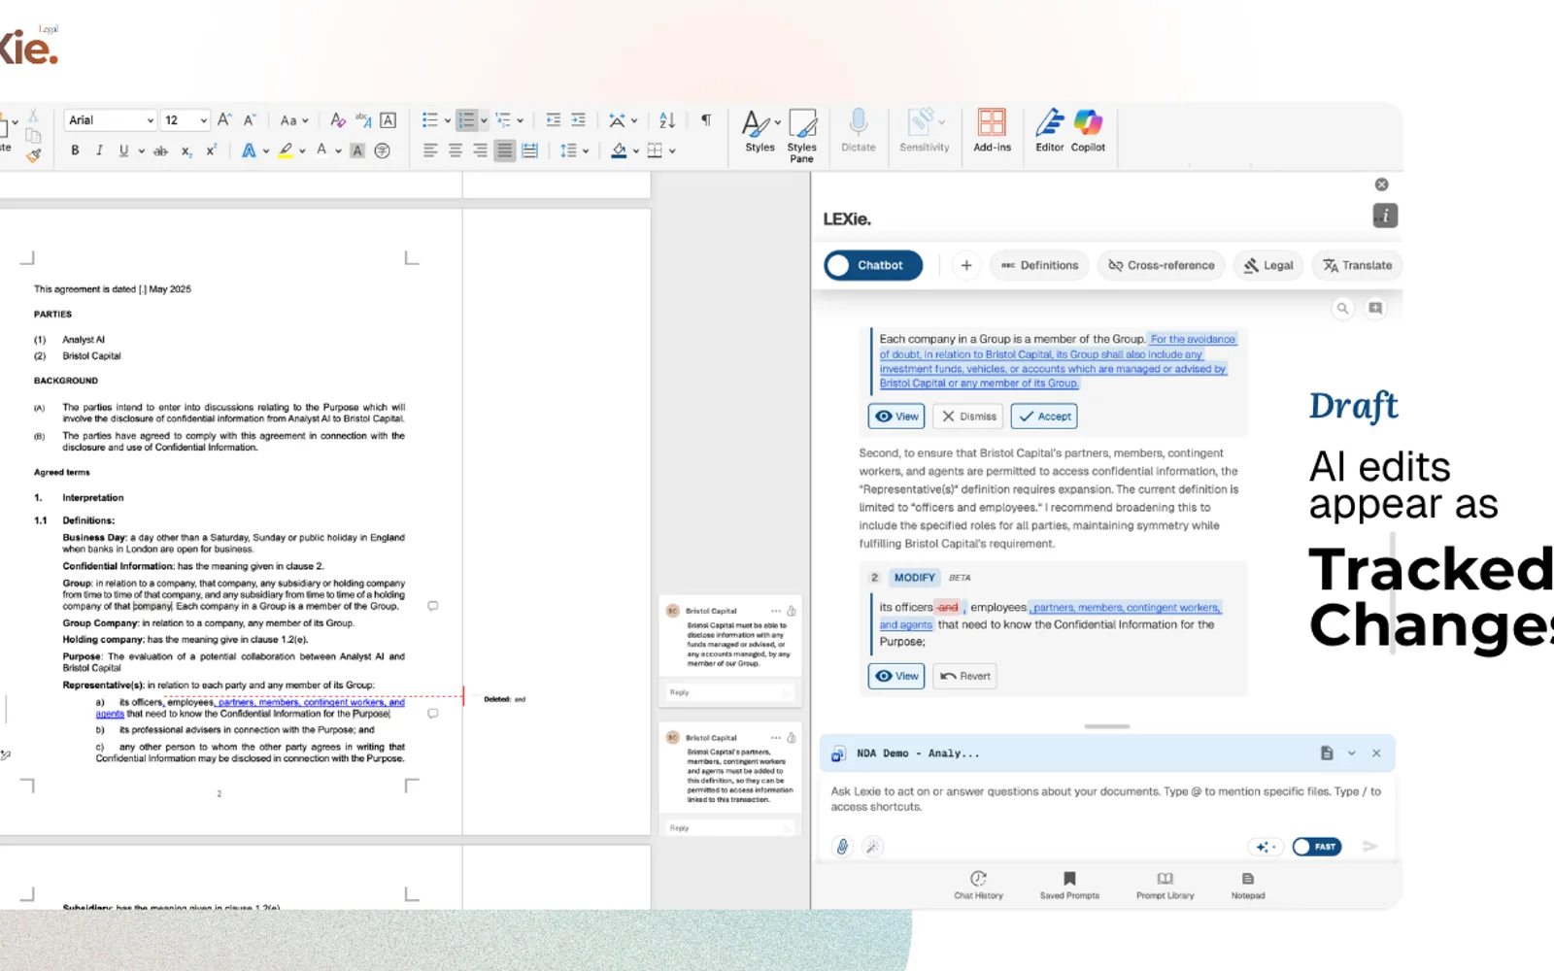Revert the MODIFY change
The width and height of the screenshot is (1554, 971).
click(964, 676)
